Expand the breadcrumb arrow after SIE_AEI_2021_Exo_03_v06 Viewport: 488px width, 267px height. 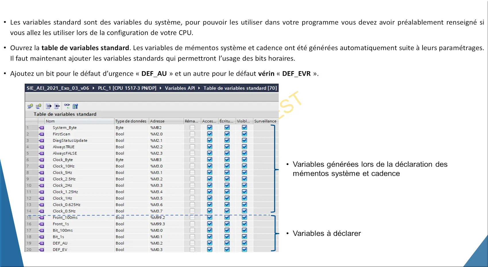click(94, 88)
